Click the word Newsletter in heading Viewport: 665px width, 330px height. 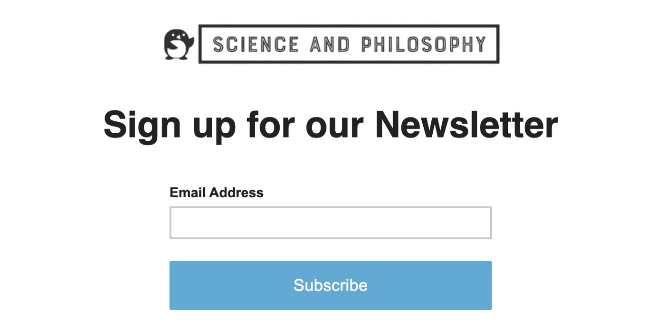point(466,124)
